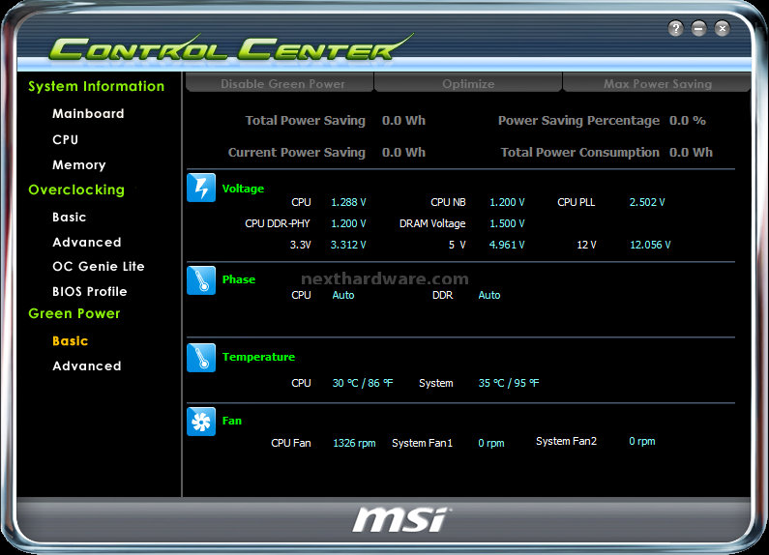Click the MSI logo
The height and width of the screenshot is (555, 769).
click(x=401, y=519)
